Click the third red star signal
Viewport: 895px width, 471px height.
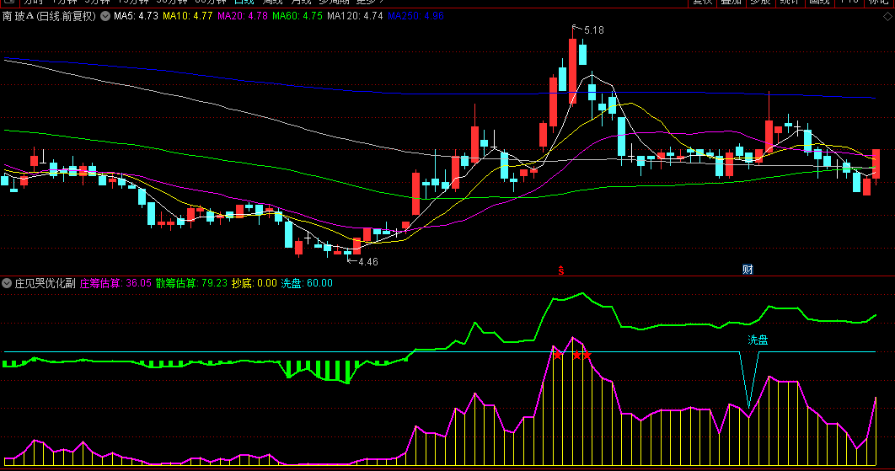pos(587,355)
